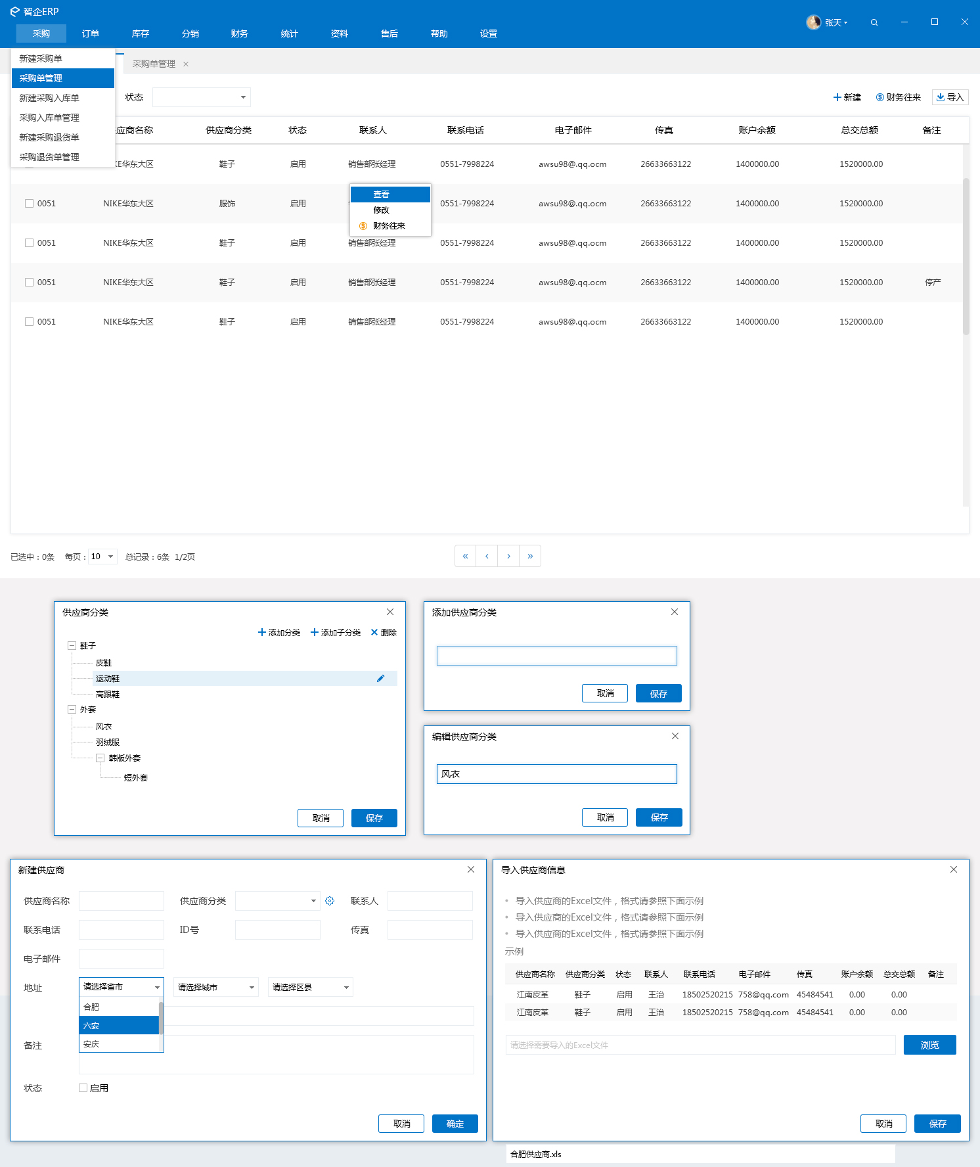The height and width of the screenshot is (1167, 980).
Task: Select 采购入库单管理 from the 采购 menu
Action: point(49,118)
